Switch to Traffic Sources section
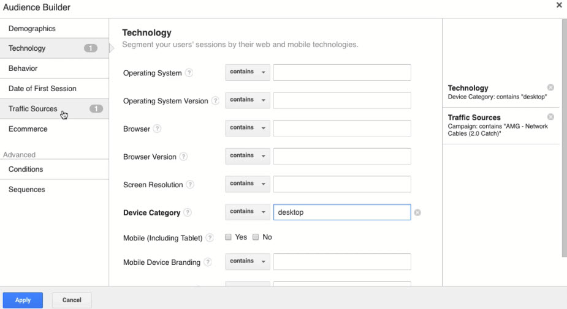The height and width of the screenshot is (309, 567). (x=33, y=109)
